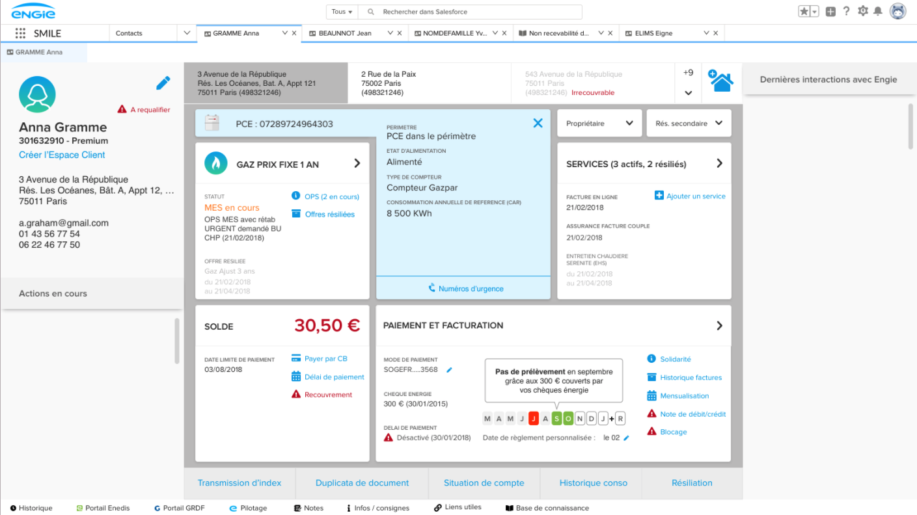Screen dimensions: 917x515
Task: Open the notifications bell icon
Action: 878,11
